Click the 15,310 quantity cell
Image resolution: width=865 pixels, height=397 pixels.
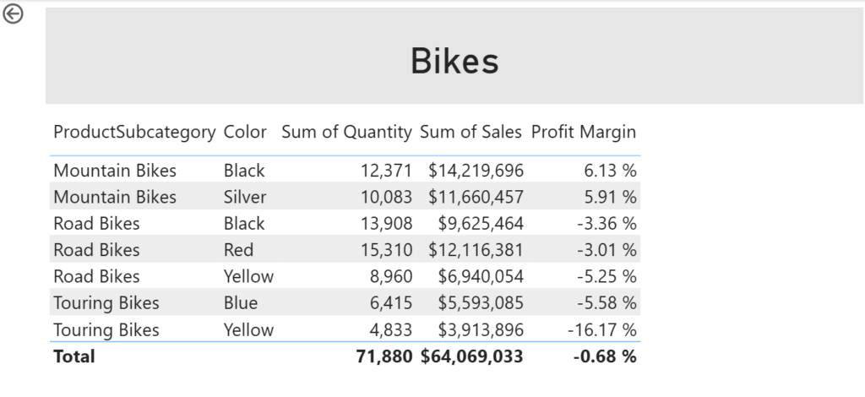click(x=386, y=250)
